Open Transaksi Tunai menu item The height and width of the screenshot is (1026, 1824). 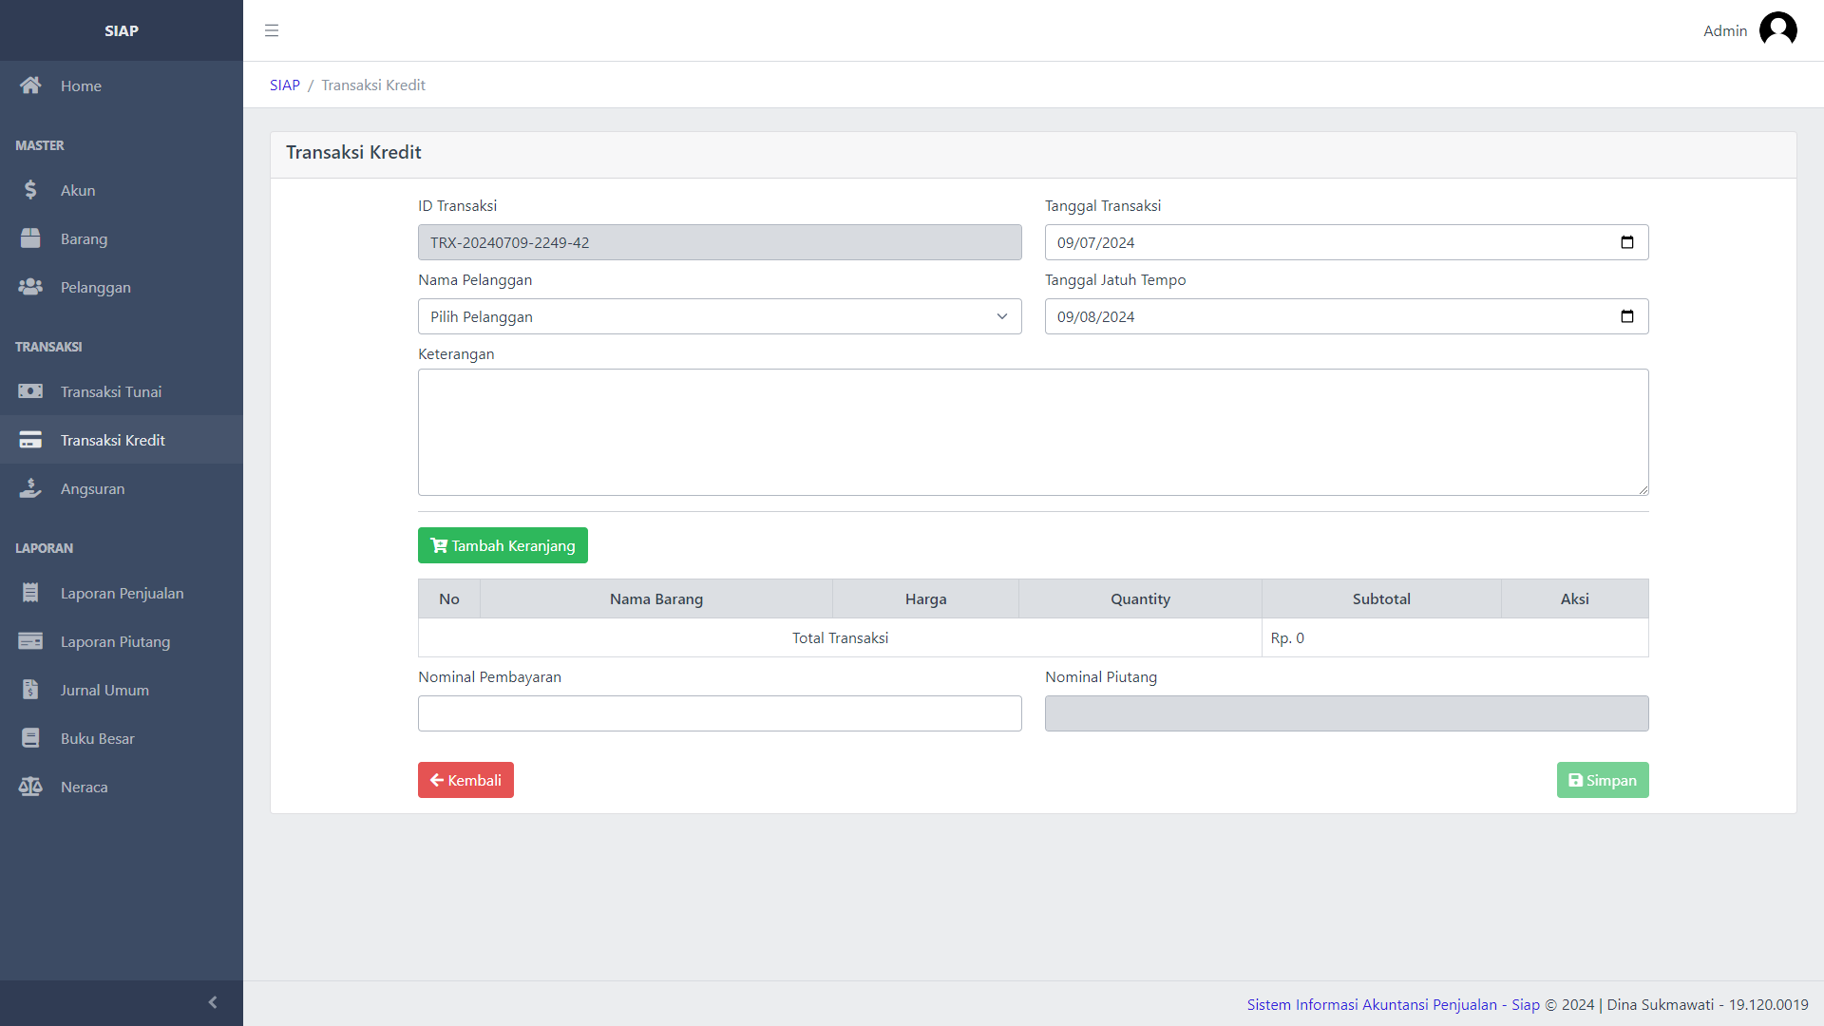tap(111, 391)
